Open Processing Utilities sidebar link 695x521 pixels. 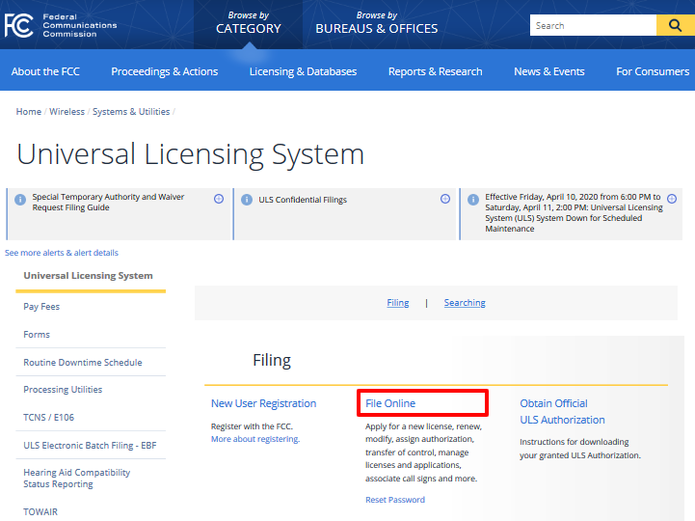pyautogui.click(x=63, y=390)
